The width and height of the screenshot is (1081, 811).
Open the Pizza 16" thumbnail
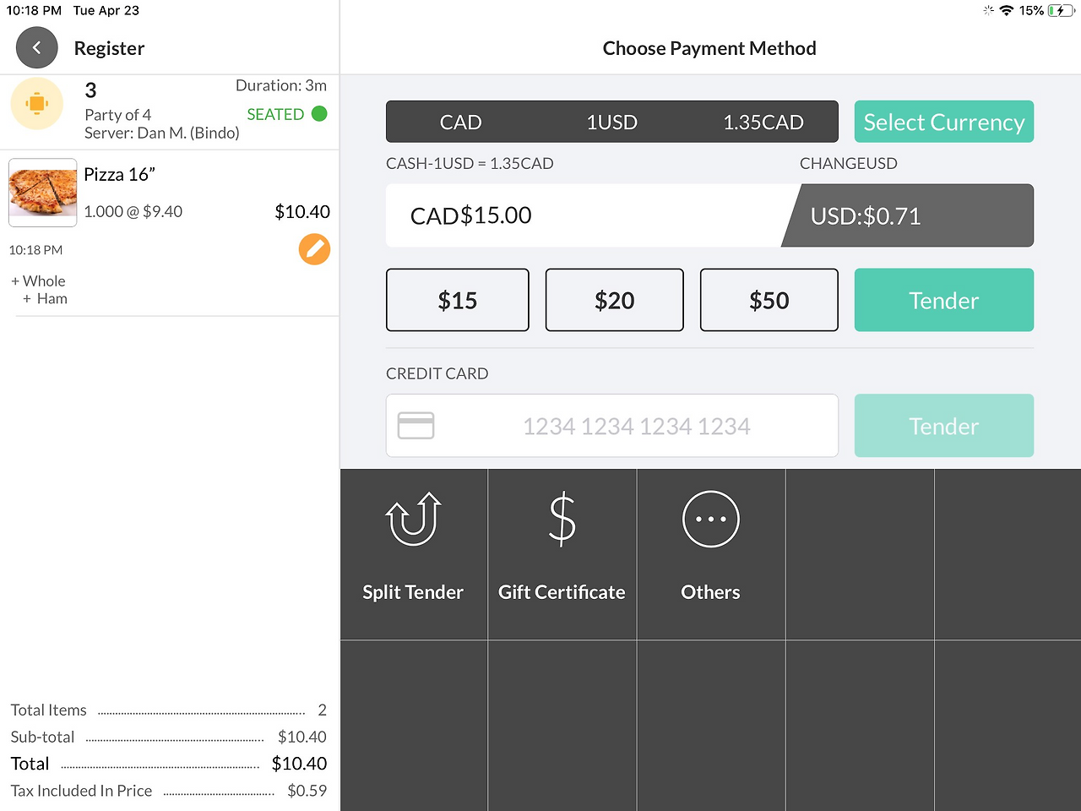(x=43, y=193)
